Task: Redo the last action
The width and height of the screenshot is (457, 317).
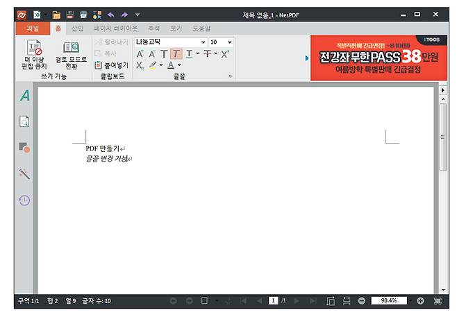Action: click(x=124, y=15)
